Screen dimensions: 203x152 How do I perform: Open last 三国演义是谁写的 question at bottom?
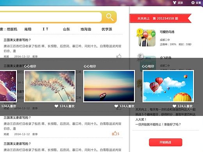coord(17,144)
